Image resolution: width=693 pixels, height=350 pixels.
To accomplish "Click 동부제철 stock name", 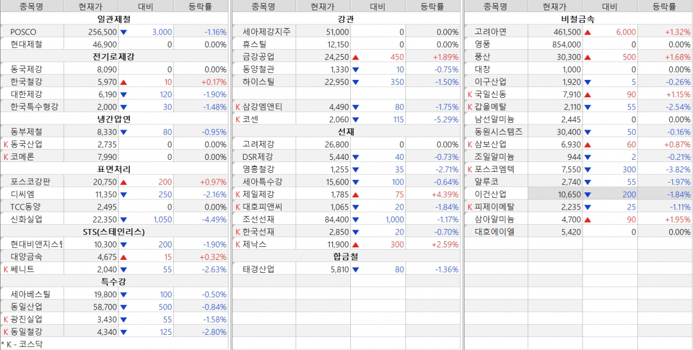I will coord(26,131).
